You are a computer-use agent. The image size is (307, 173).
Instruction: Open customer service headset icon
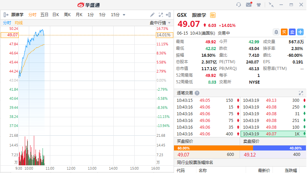pos(239,5)
